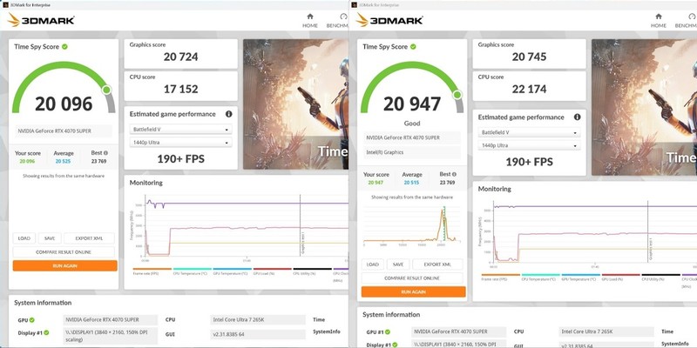Open BENCHMARKS tab in left 3DMark window
Viewport: 697px width, 348px height.
pyautogui.click(x=338, y=20)
